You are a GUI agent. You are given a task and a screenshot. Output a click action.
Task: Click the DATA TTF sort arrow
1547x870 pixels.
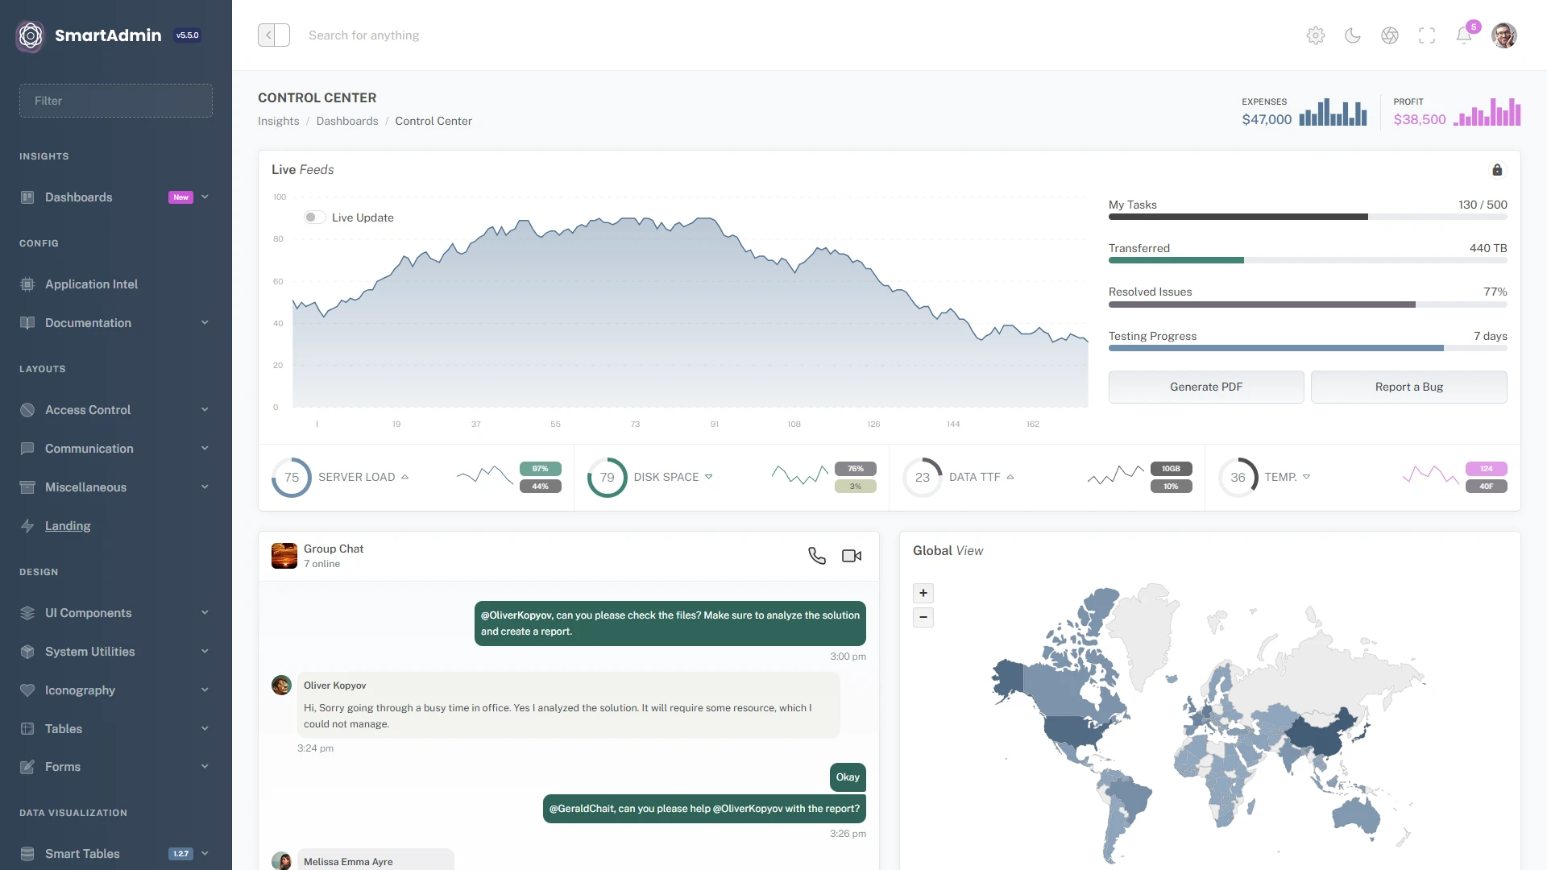coord(1010,478)
